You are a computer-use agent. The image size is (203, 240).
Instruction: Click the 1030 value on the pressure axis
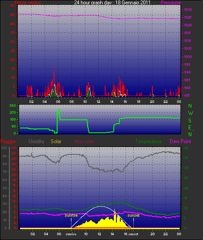click(x=188, y=10)
